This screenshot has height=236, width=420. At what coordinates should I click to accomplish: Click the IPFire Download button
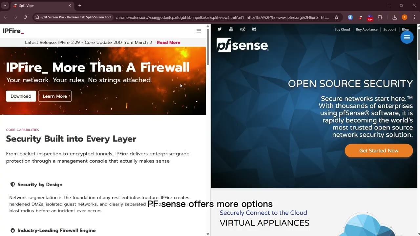click(x=21, y=96)
